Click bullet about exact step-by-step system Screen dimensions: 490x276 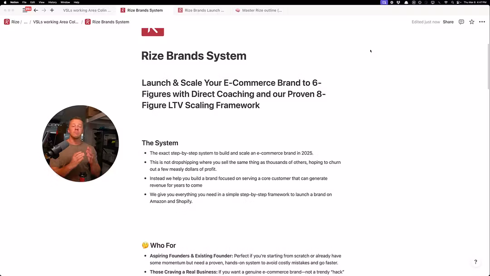pyautogui.click(x=231, y=153)
